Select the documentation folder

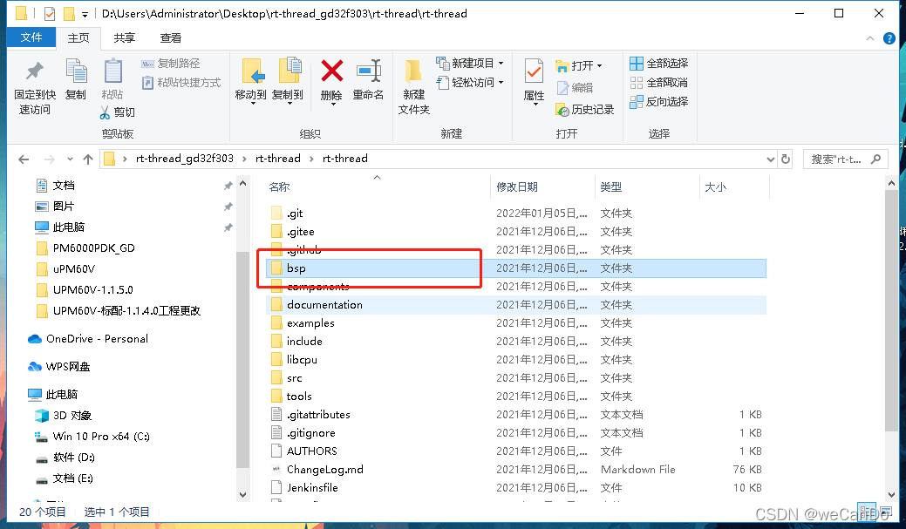point(516,304)
